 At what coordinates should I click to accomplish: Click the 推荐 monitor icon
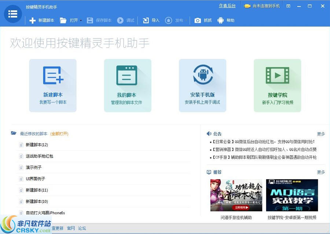tap(209, 172)
